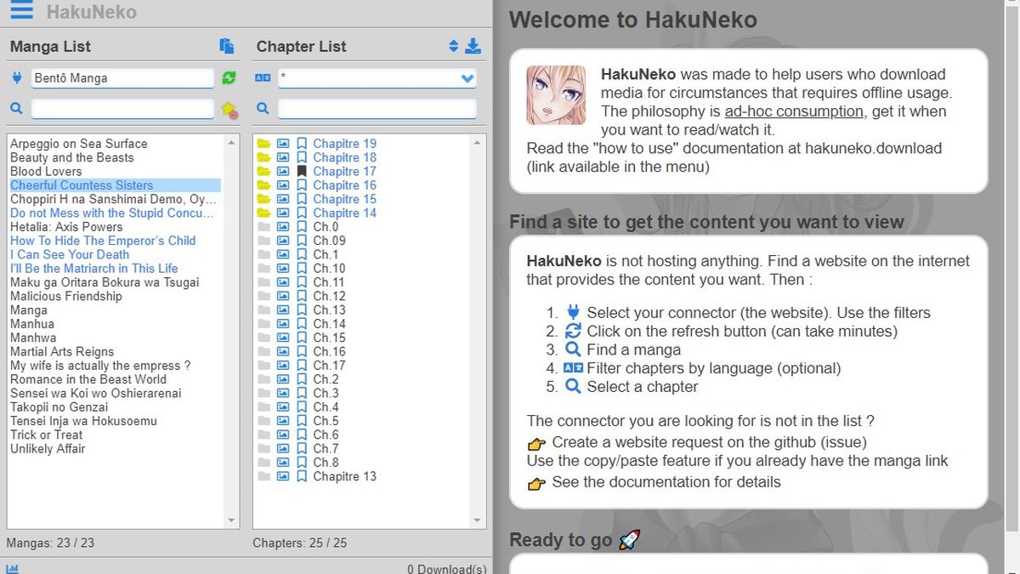
Task: Toggle the bookmark marker on Chapitre 19
Action: 302,144
